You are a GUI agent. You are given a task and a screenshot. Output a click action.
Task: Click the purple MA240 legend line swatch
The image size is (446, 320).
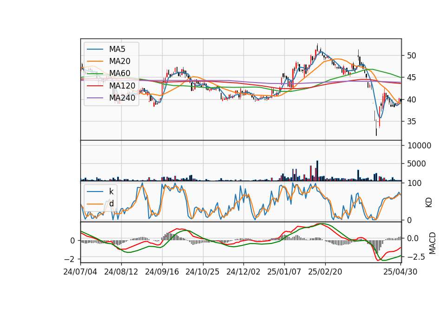coord(95,98)
